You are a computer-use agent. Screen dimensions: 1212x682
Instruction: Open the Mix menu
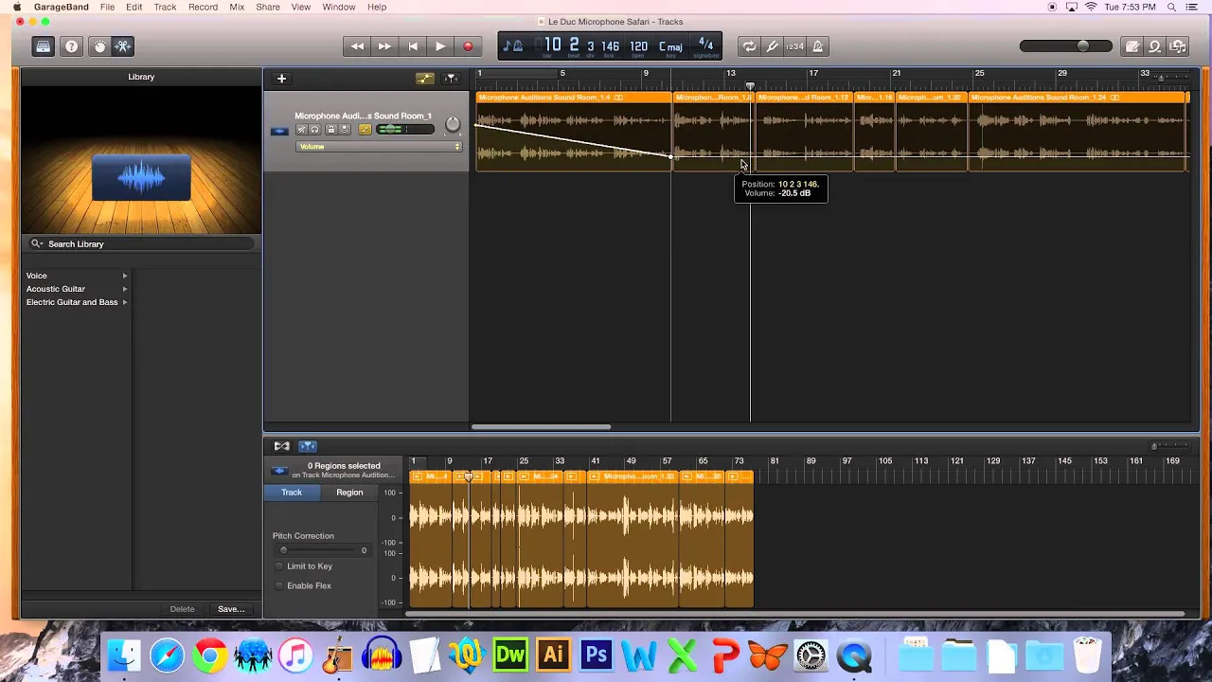[237, 7]
